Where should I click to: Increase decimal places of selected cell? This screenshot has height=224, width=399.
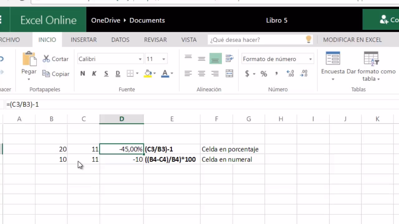pyautogui.click(x=290, y=73)
